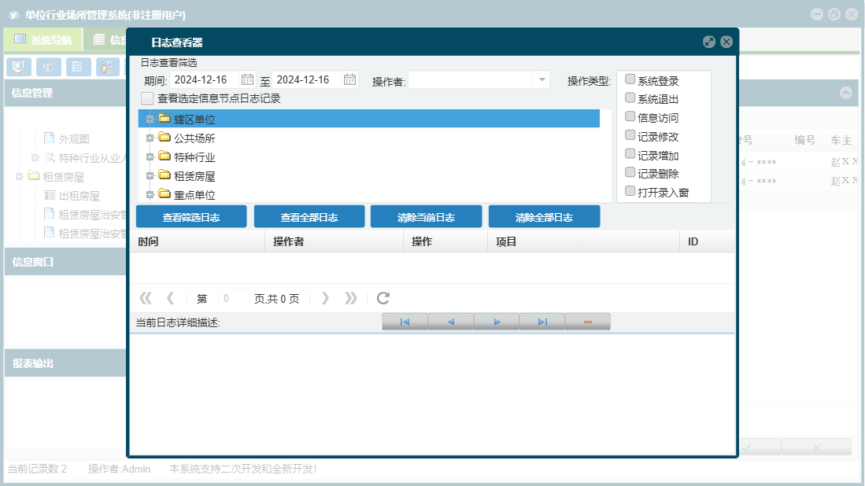Maximize the 日志查看器 dialog

709,42
